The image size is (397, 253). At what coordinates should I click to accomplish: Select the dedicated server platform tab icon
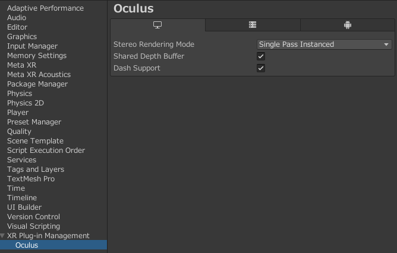pos(253,25)
